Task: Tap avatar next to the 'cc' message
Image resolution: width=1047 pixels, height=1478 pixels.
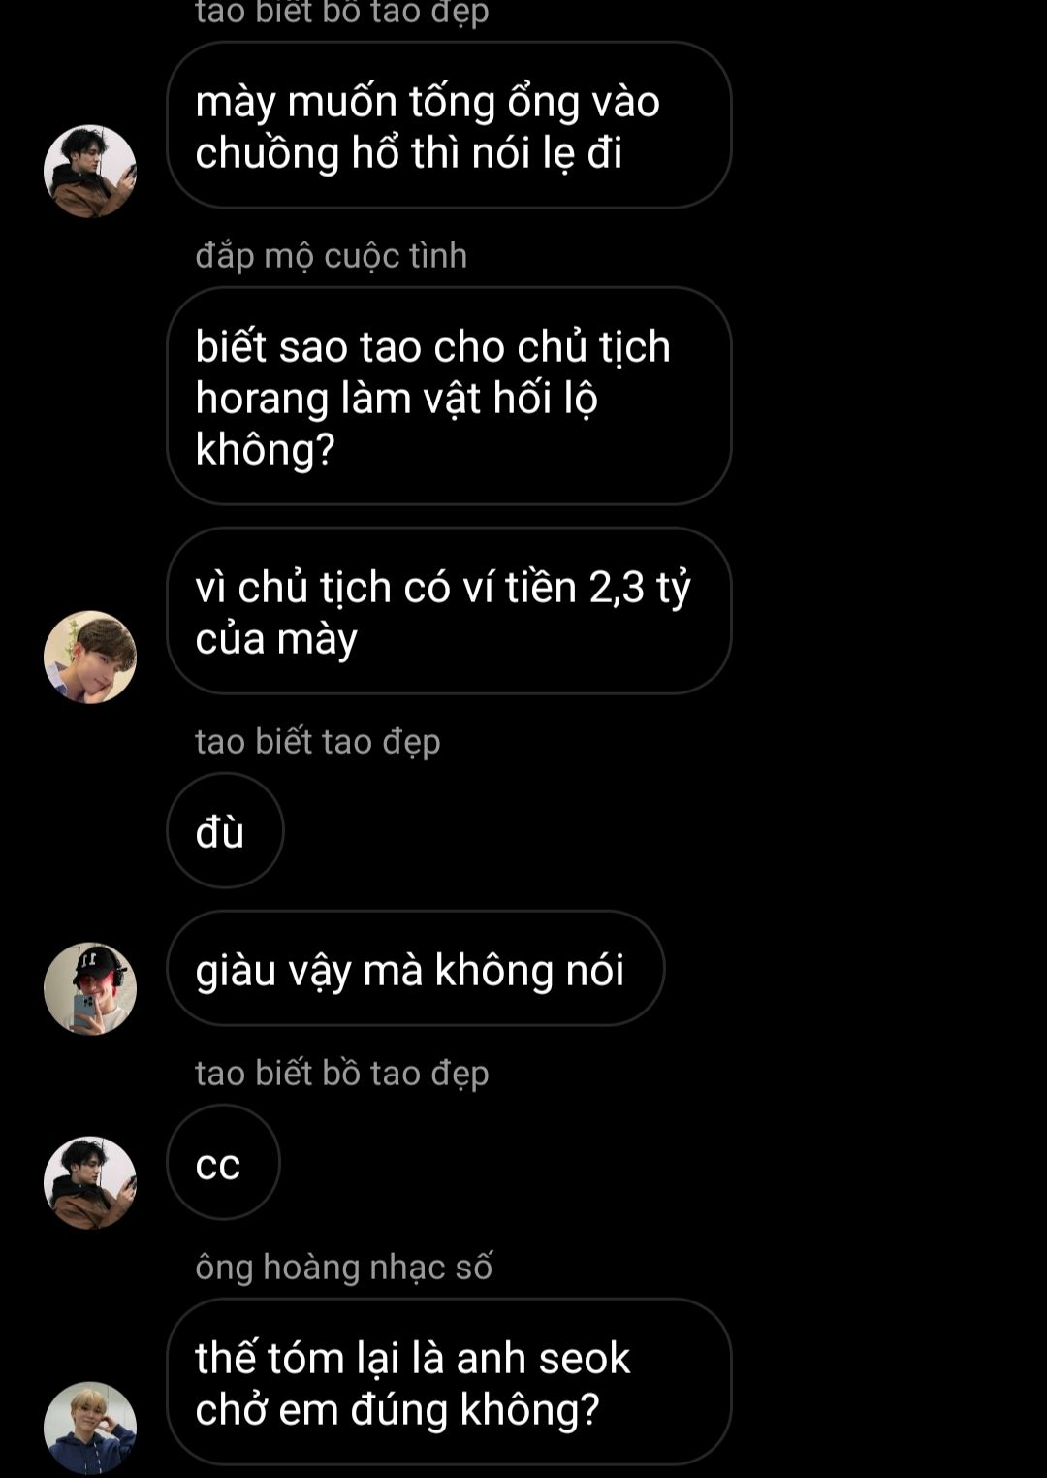Action: click(x=90, y=1182)
